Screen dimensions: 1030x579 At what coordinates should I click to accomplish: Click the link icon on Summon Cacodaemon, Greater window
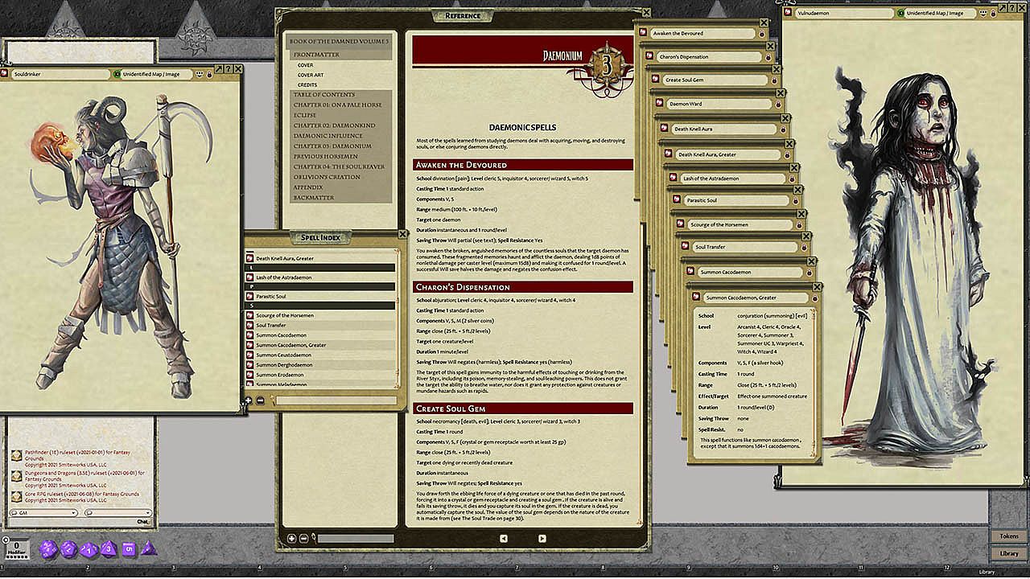pos(698,298)
